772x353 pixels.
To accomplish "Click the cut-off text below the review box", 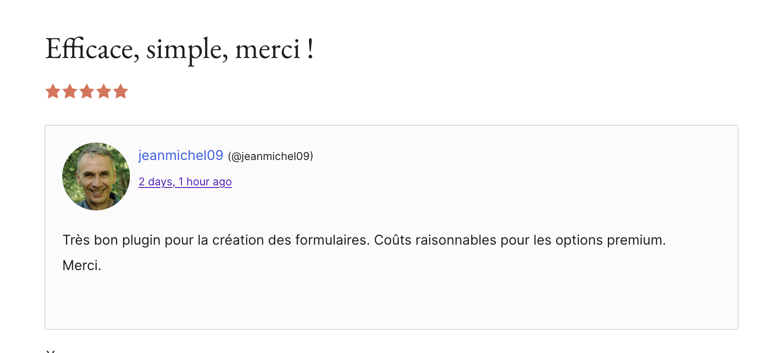I will pos(51,350).
